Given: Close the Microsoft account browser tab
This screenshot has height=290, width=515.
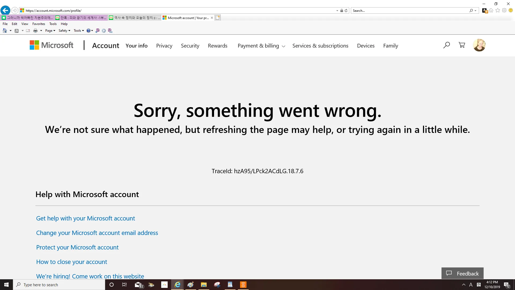Looking at the screenshot, I should [x=212, y=18].
